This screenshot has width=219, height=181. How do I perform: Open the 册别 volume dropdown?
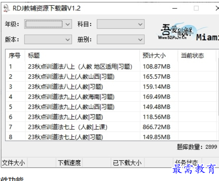click(x=121, y=39)
